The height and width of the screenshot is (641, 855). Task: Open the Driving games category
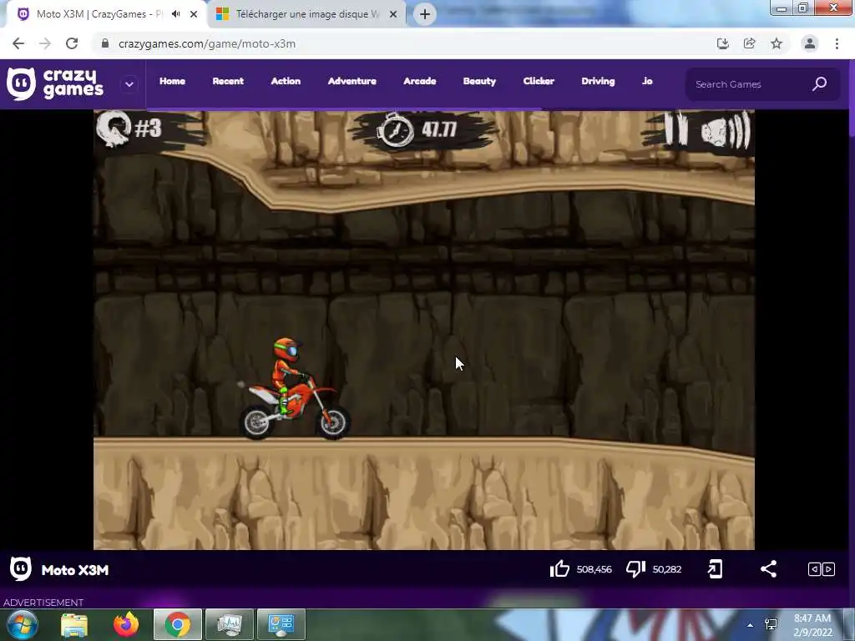(598, 81)
